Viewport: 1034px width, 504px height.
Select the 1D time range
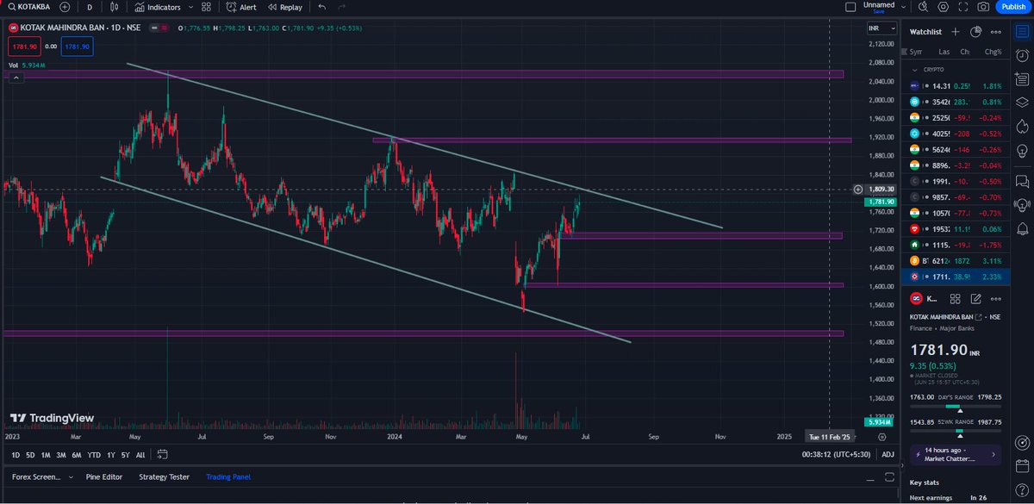(16, 455)
